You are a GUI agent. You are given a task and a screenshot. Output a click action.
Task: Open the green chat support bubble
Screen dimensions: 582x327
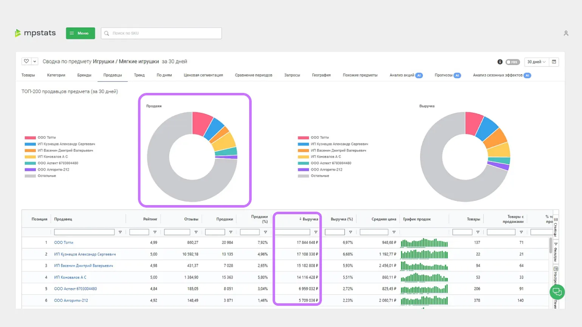(557, 292)
